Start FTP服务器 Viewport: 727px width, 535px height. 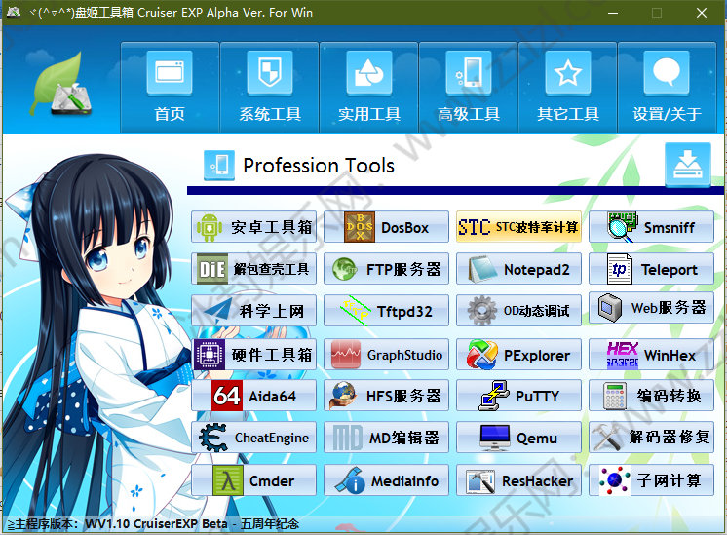pos(387,268)
